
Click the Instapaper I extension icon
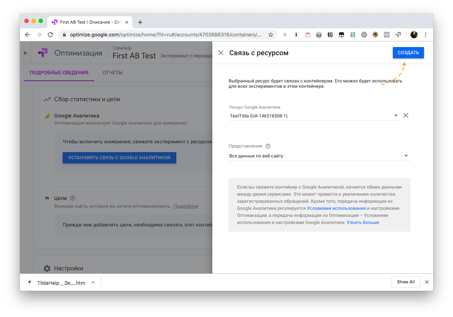(296, 35)
